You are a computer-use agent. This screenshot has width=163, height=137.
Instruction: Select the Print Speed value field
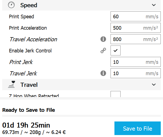(136, 16)
